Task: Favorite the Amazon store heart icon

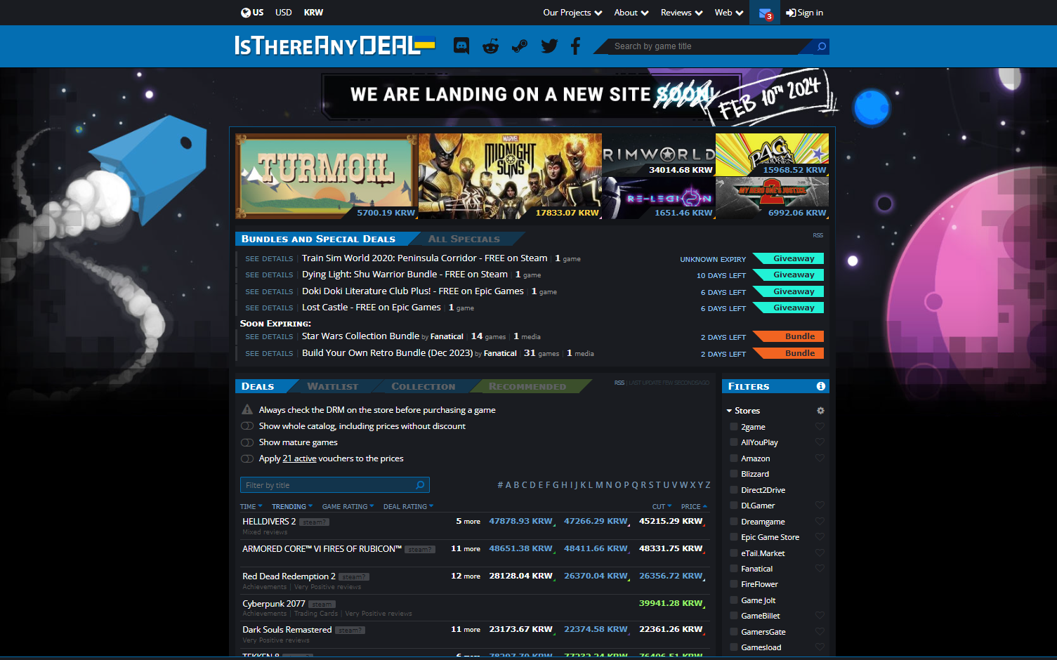Action: [x=820, y=458]
